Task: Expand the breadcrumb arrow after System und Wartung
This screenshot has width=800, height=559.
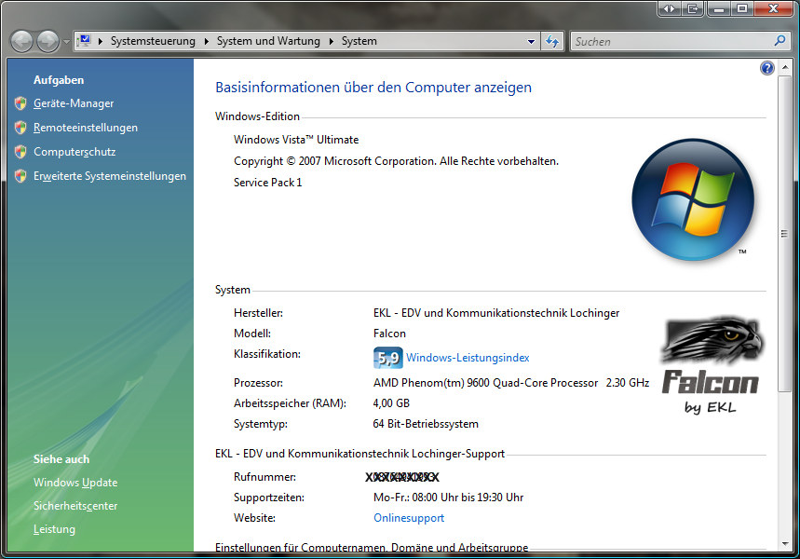Action: click(x=332, y=41)
